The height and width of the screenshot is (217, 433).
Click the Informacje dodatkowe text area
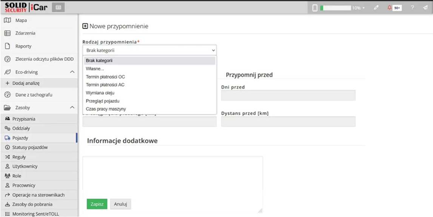[173, 185]
